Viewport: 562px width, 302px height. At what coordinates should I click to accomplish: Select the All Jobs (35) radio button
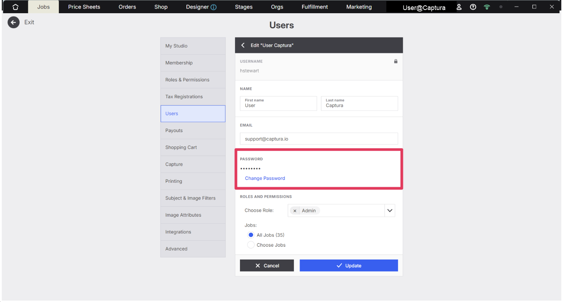[x=251, y=235]
